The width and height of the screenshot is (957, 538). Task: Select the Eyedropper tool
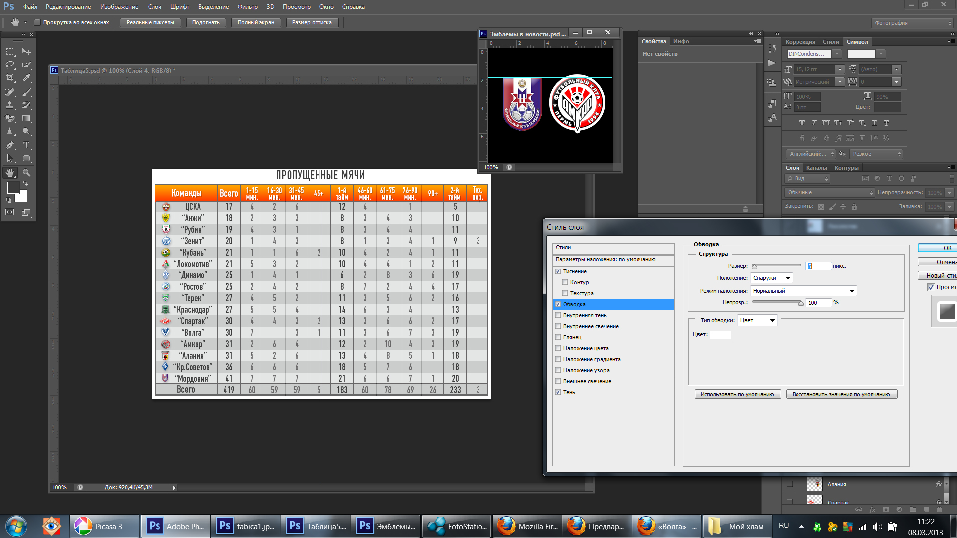pyautogui.click(x=26, y=78)
